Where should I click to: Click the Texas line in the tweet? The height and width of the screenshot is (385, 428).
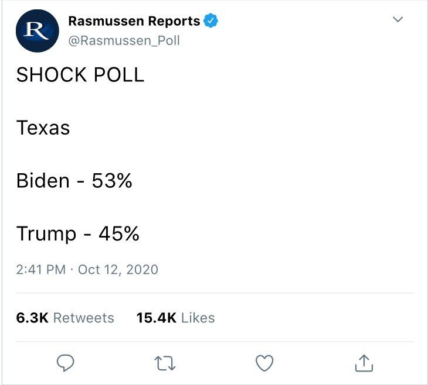coord(43,128)
